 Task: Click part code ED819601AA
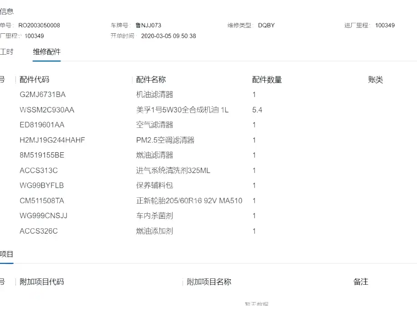[42, 125]
